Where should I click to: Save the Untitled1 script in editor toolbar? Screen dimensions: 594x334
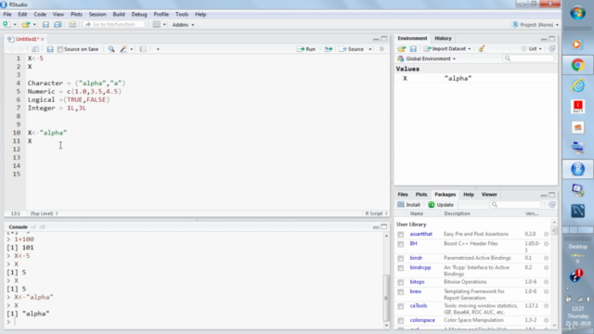50,49
